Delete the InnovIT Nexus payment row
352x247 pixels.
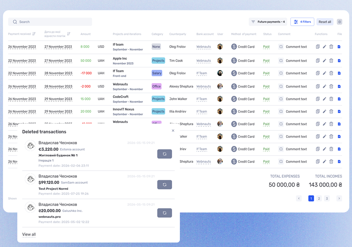(331, 111)
